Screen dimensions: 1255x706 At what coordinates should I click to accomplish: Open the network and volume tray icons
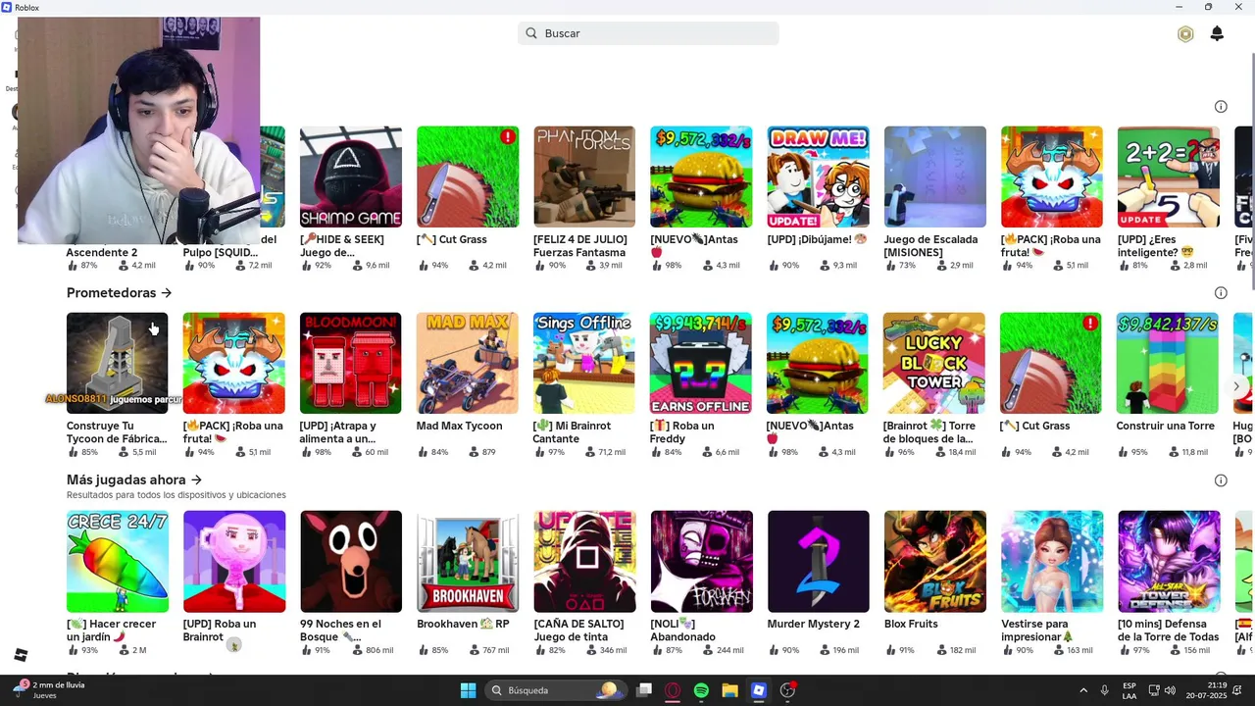point(1164,690)
